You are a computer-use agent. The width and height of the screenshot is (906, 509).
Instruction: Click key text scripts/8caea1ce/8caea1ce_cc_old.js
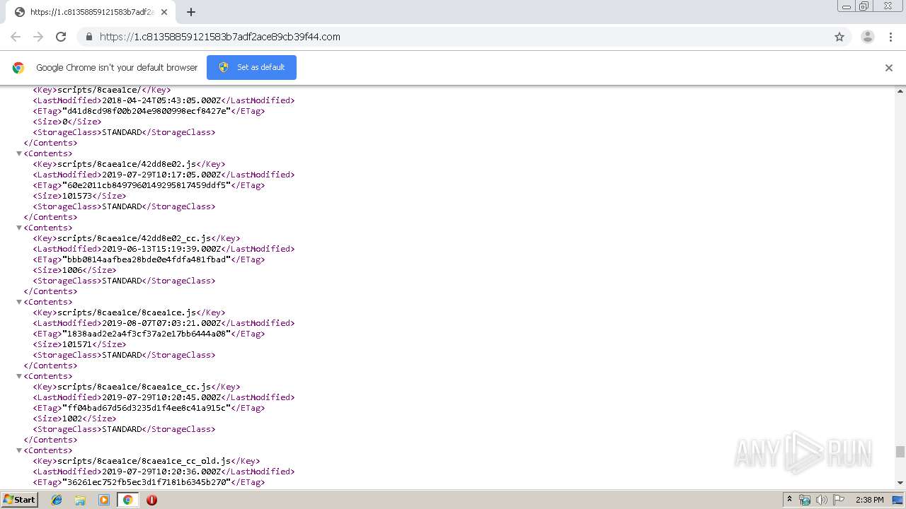click(x=144, y=461)
